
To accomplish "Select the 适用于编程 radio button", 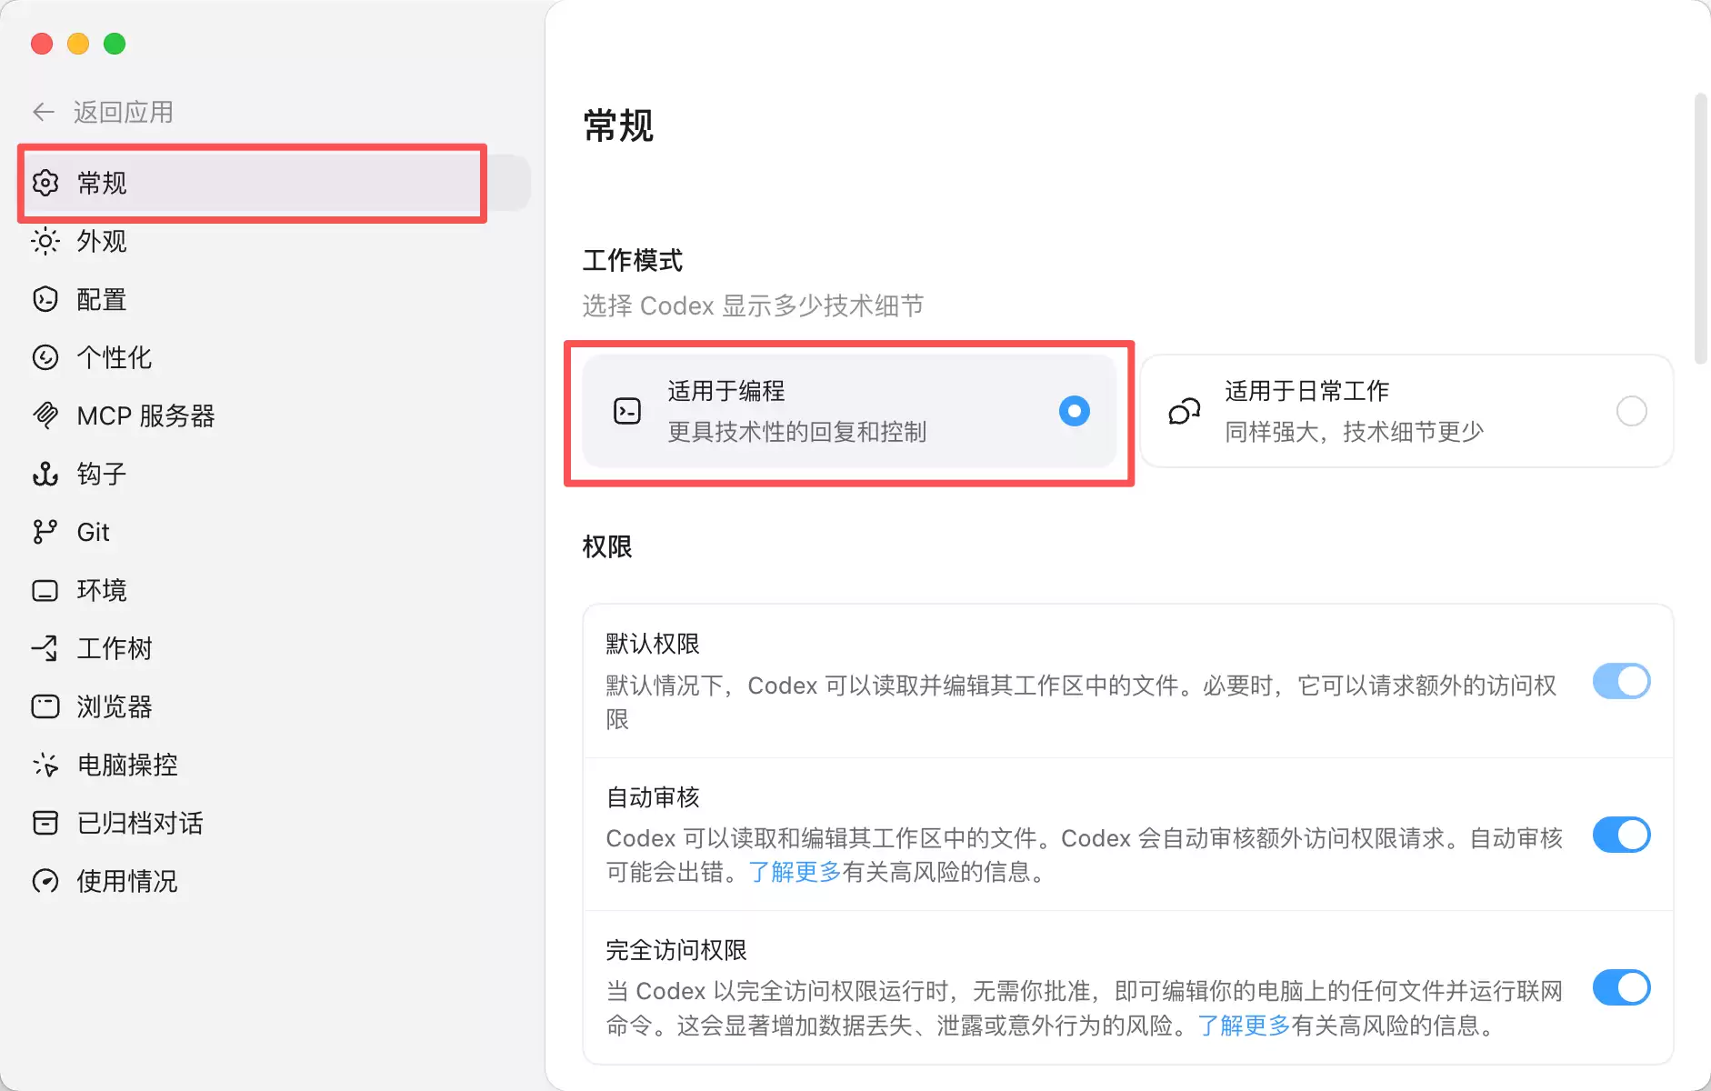I will click(1075, 411).
